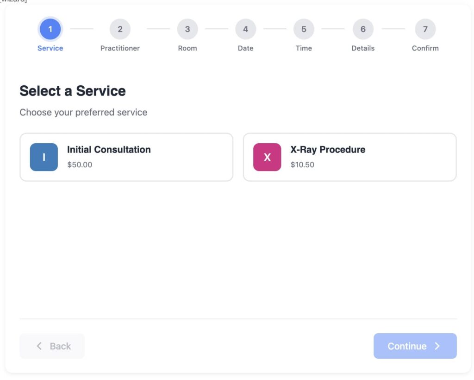Click the Confirm step label
The width and height of the screenshot is (474, 380).
(425, 48)
